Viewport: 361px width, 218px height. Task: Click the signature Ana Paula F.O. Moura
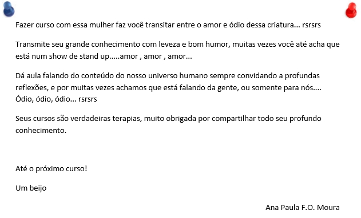tap(303, 207)
